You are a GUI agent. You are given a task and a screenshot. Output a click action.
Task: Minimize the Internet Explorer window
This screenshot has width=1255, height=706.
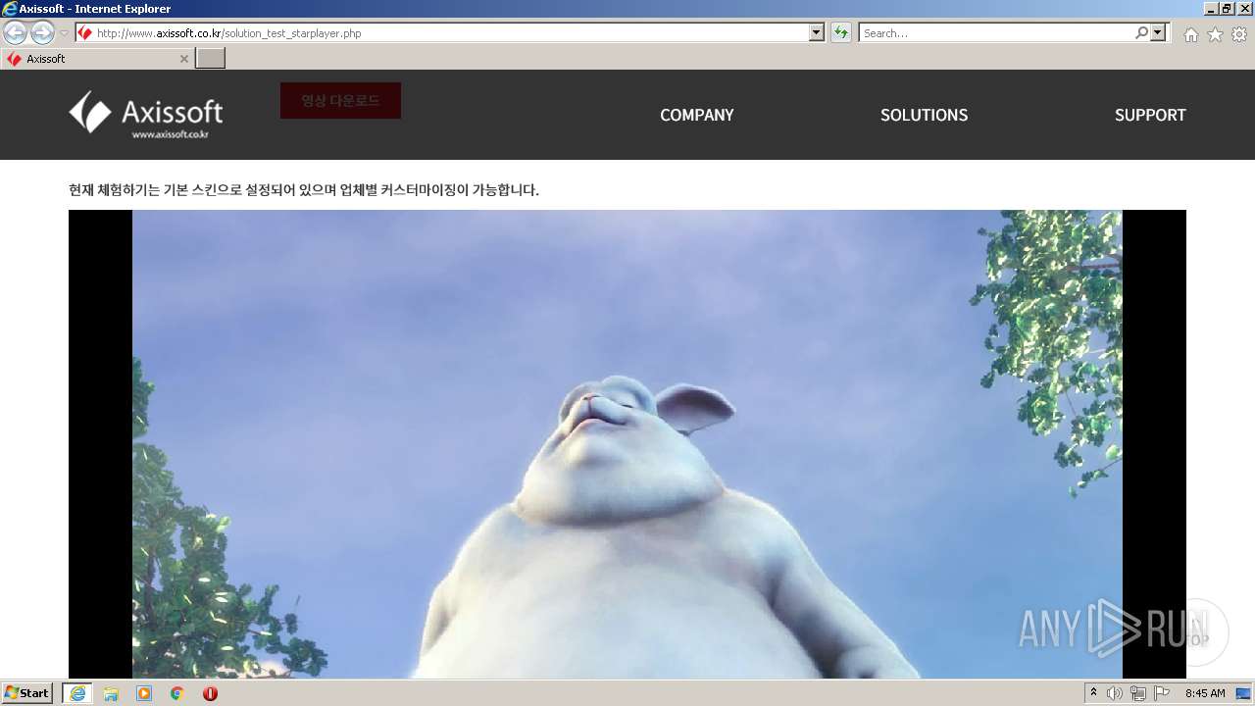pos(1212,8)
